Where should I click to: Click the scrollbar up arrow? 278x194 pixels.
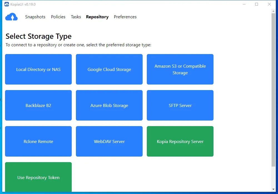coord(273,11)
